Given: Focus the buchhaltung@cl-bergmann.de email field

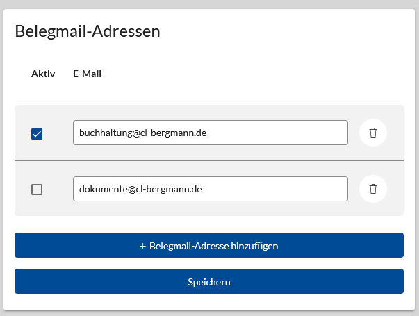Looking at the screenshot, I should pyautogui.click(x=211, y=133).
